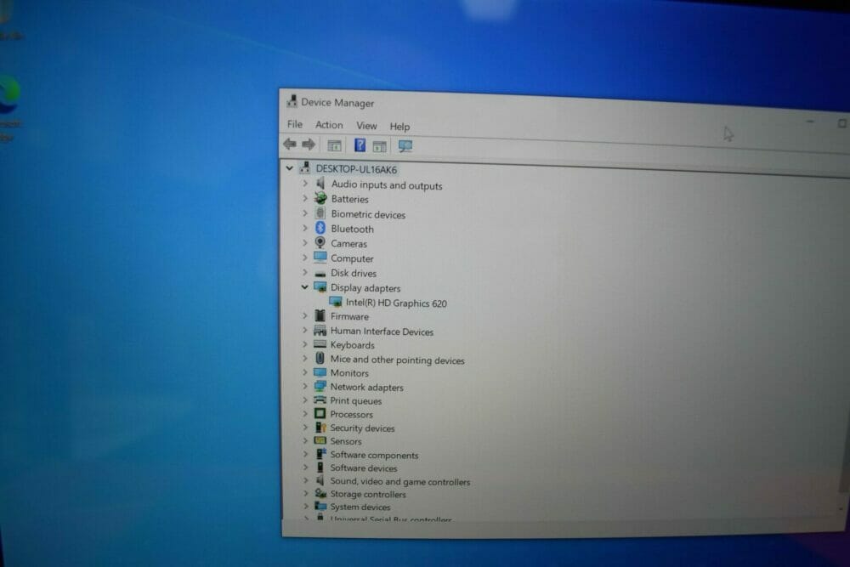850x567 pixels.
Task: Click the Keyboards category icon
Action: click(x=320, y=344)
